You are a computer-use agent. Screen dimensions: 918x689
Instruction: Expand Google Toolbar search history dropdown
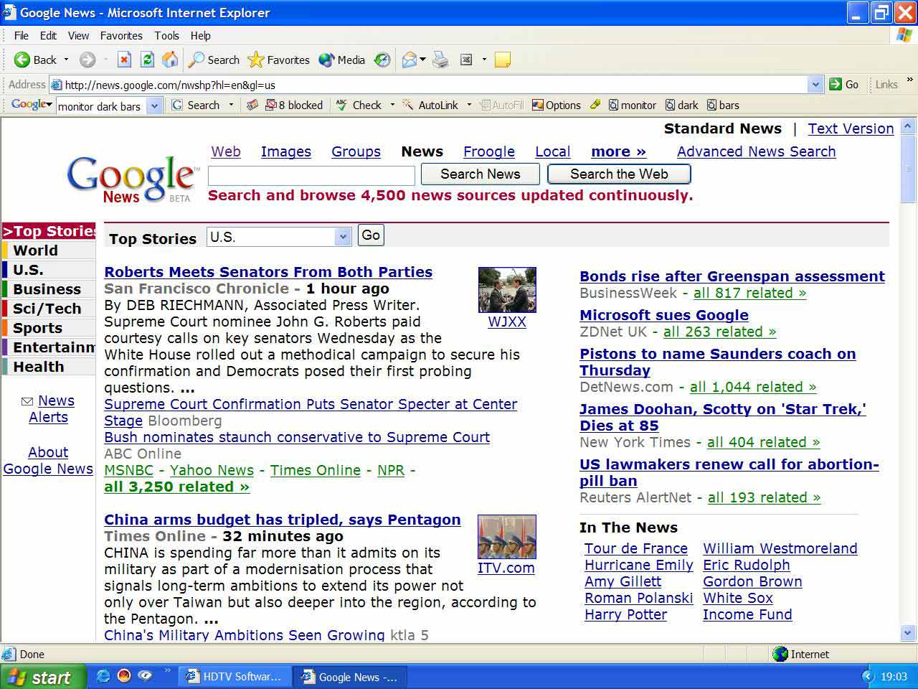[154, 106]
